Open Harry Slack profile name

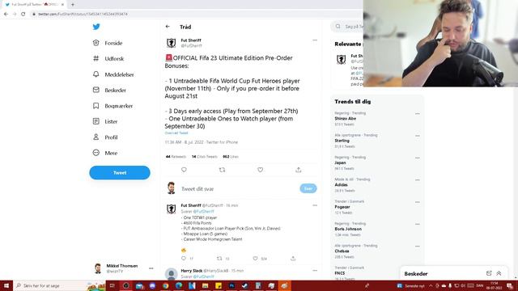[x=192, y=271]
